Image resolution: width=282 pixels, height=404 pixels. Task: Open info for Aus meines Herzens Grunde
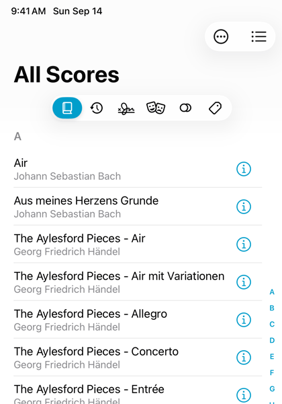click(244, 207)
